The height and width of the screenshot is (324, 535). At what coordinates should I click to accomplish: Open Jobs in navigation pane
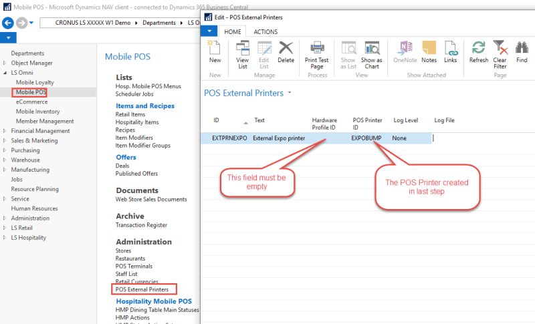16,179
